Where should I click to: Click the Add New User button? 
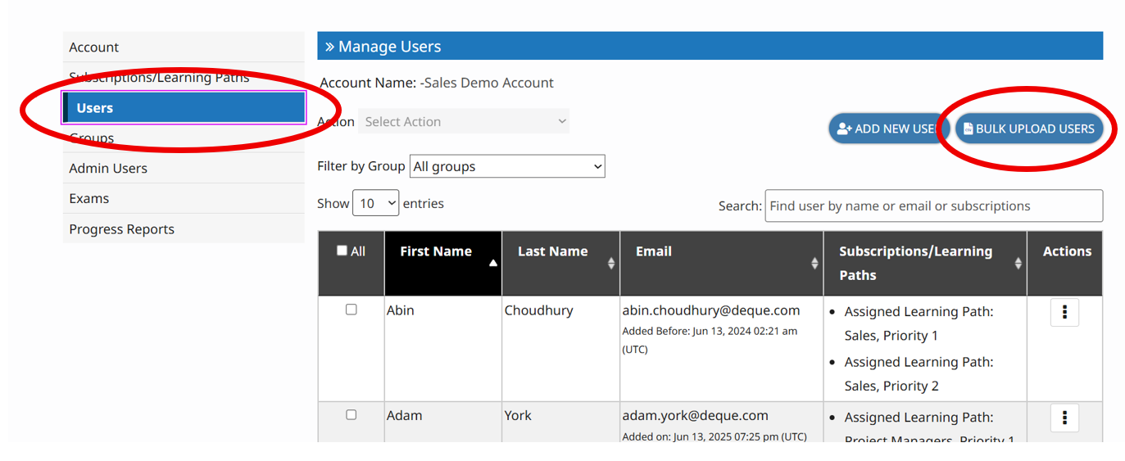[x=888, y=129]
